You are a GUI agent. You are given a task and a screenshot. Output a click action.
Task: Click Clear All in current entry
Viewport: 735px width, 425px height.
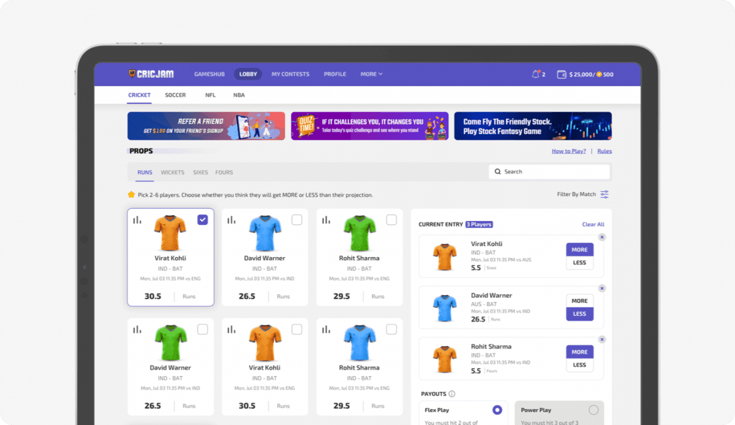tap(593, 224)
